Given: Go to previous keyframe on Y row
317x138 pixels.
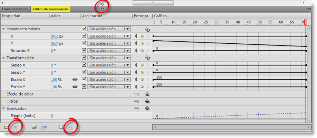Looking at the screenshot, I should pos(136,43).
